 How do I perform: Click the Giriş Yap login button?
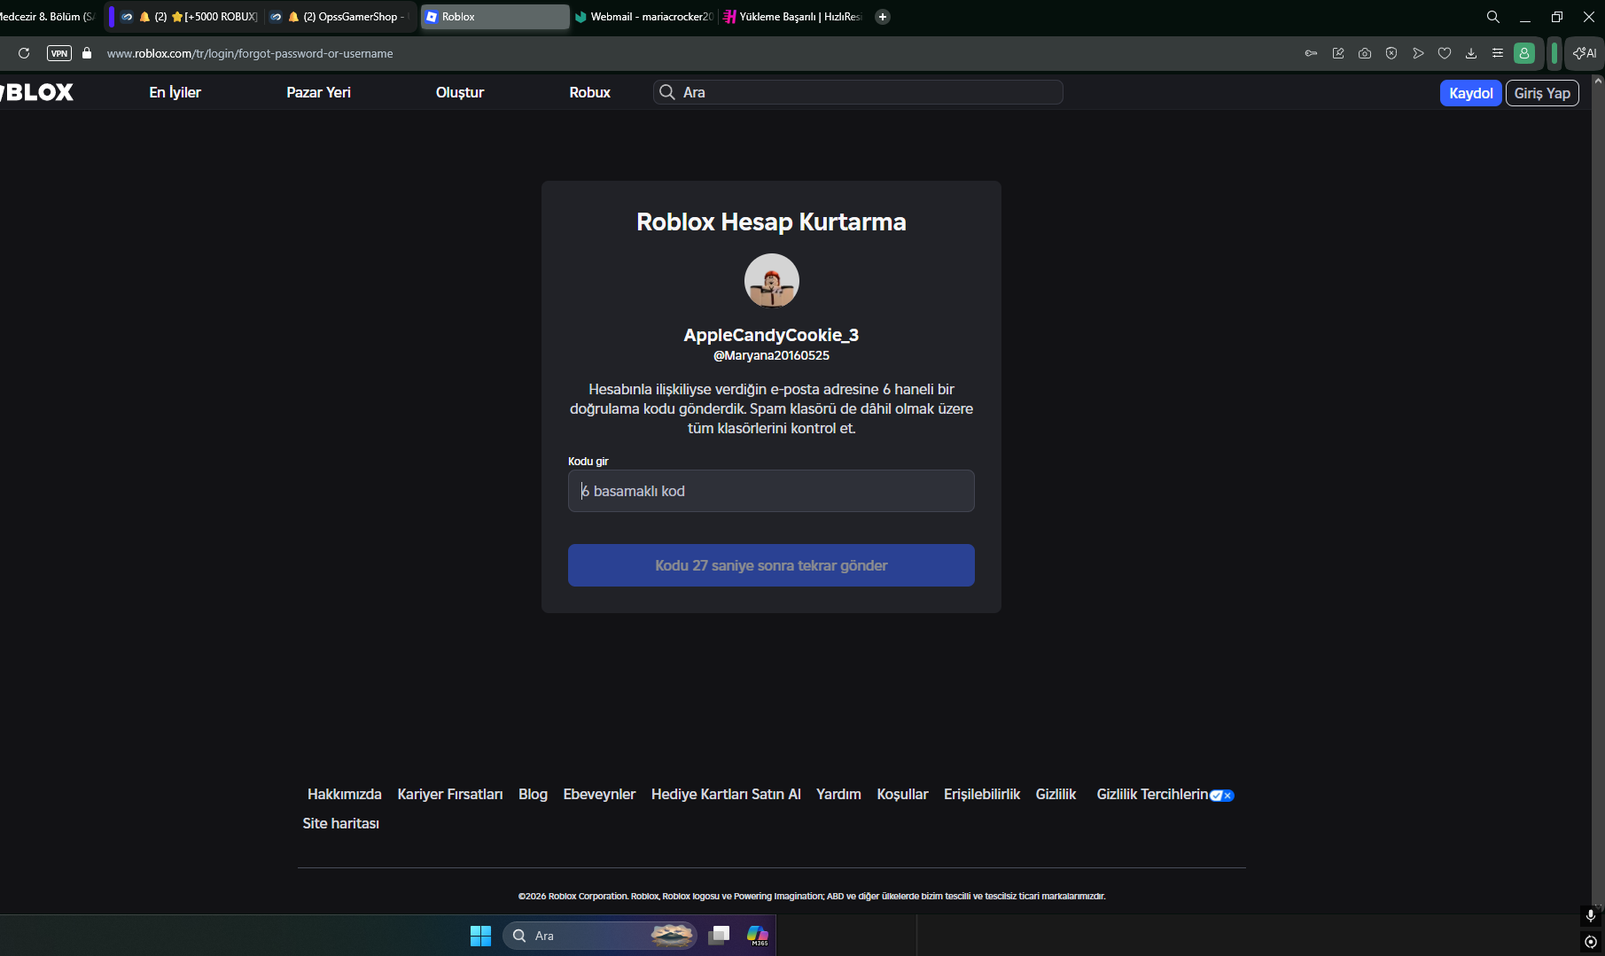[1542, 93]
